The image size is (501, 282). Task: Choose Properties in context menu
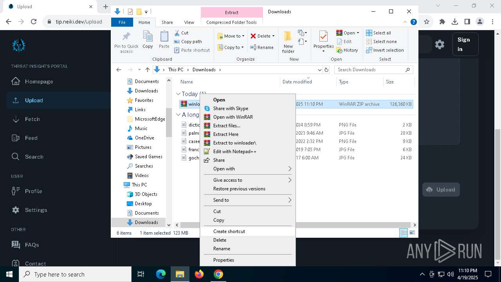pyautogui.click(x=247, y=260)
